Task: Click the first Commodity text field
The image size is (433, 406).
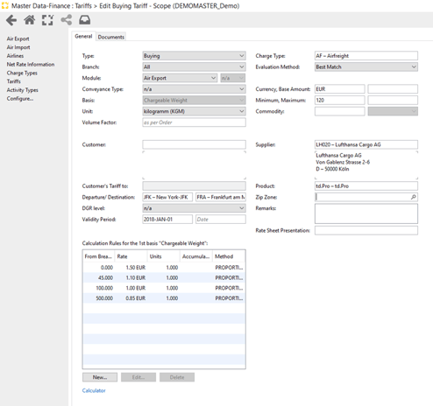Action: (340, 111)
